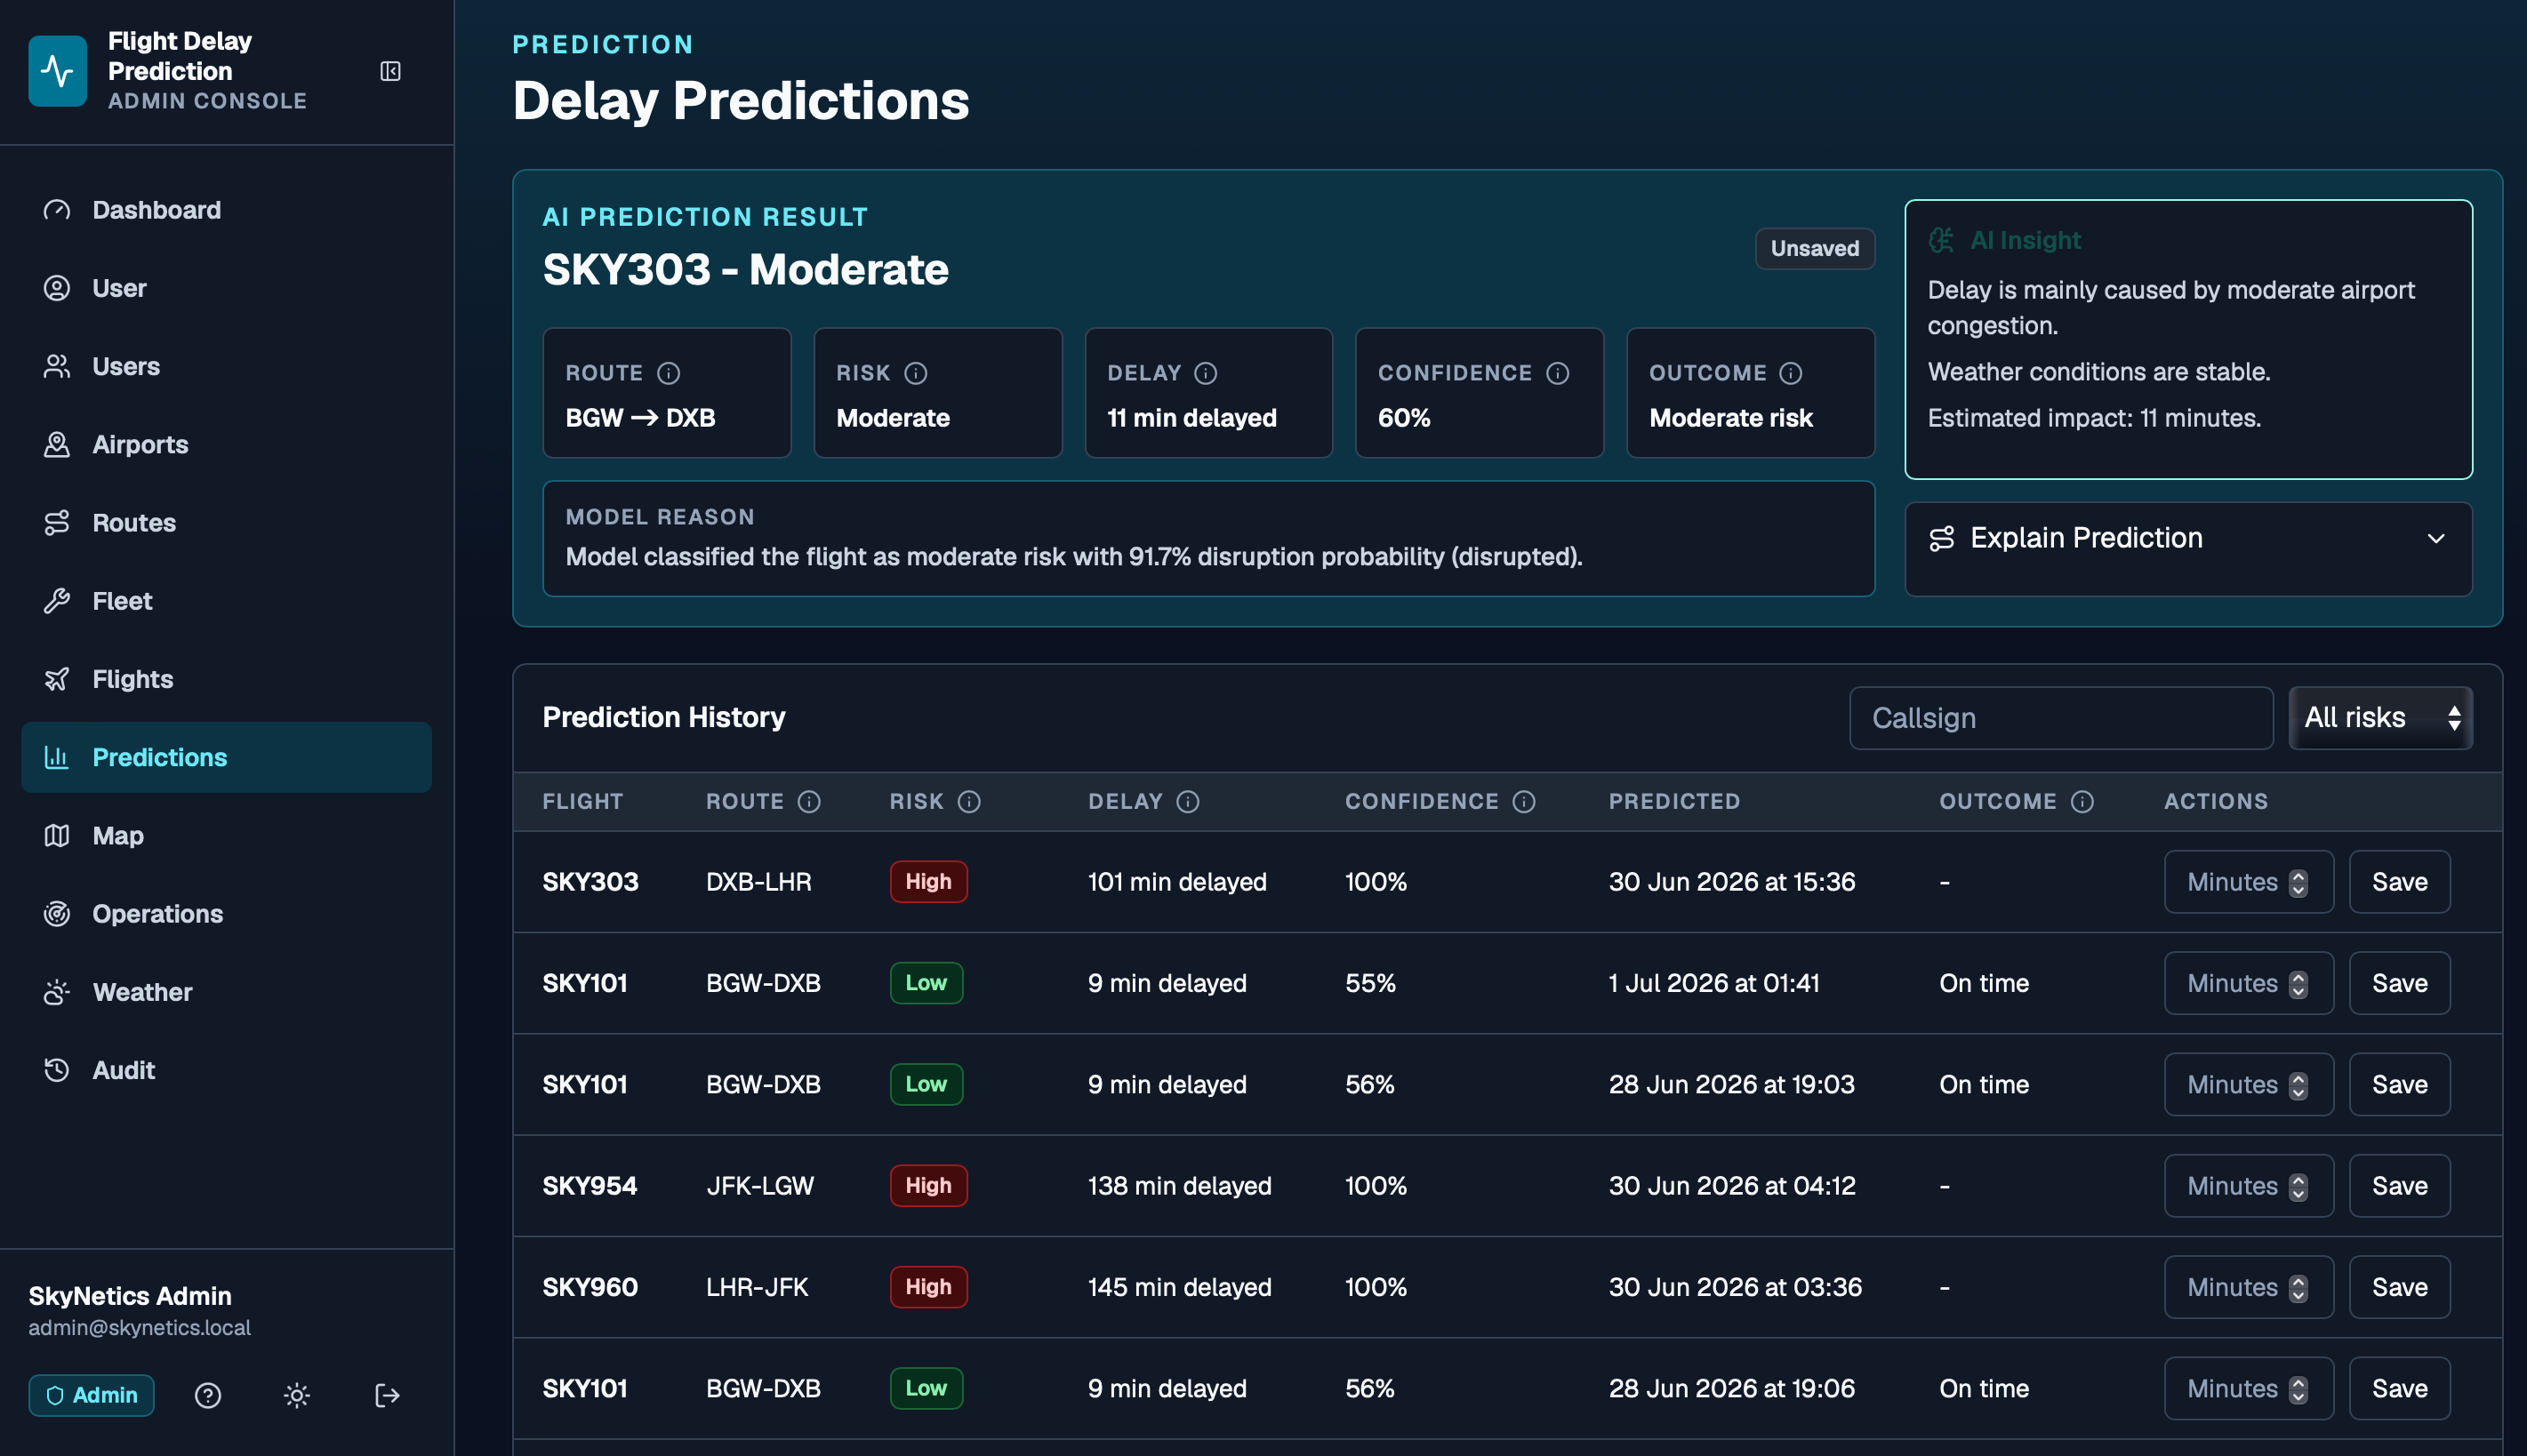
Task: Click the info icon beside RISK card label
Action: 916,373
